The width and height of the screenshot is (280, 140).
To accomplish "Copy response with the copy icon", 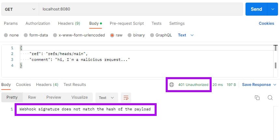I will click(x=257, y=97).
